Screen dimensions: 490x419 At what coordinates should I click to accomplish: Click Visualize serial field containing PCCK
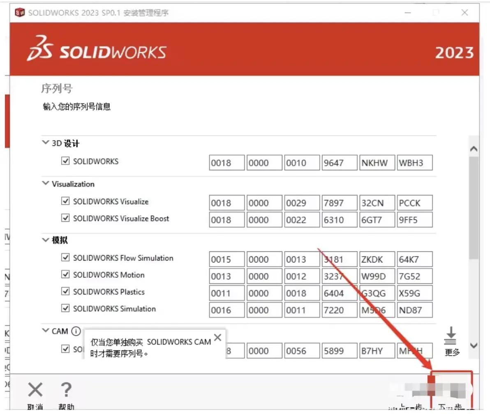coord(415,203)
